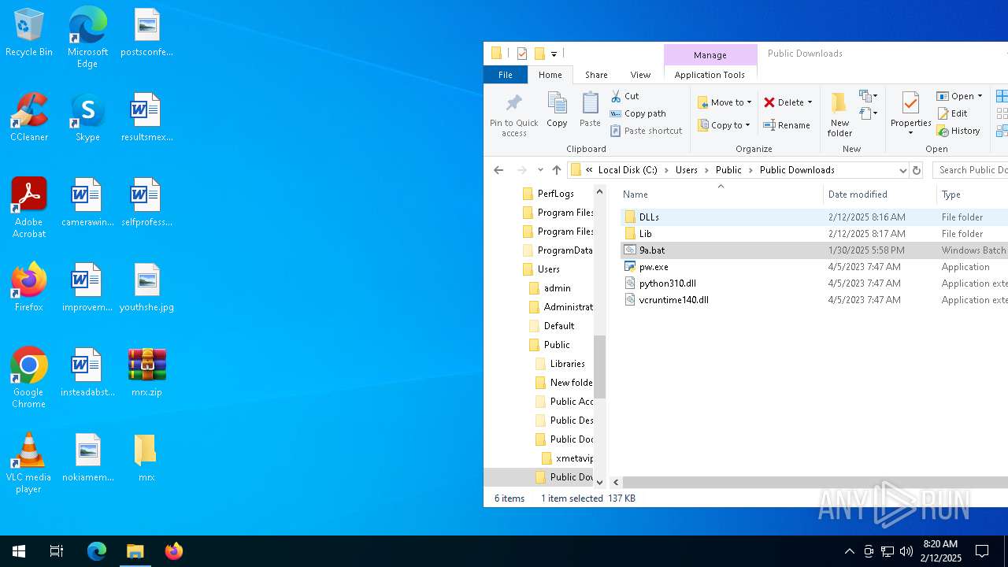
Task: Click Copy path in the ribbon
Action: [x=638, y=113]
